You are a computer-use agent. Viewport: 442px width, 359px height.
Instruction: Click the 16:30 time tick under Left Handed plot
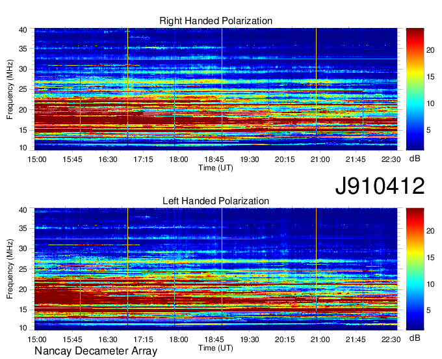[108, 339]
